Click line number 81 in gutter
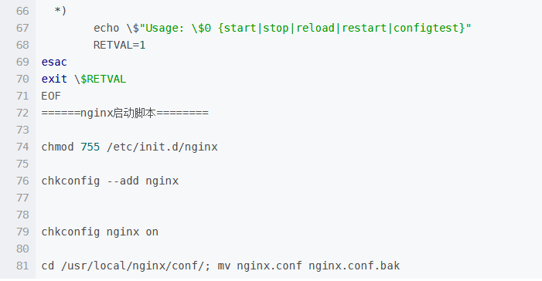Screen dimensions: 542x281 pos(22,266)
